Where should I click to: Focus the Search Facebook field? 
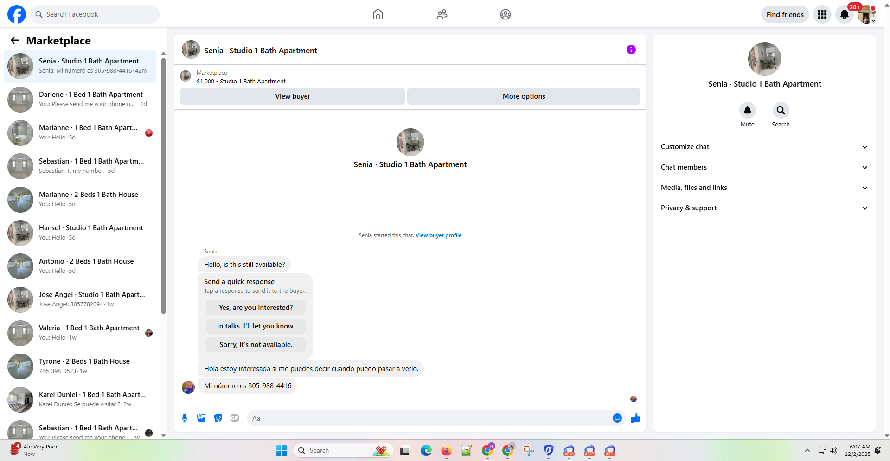(95, 14)
